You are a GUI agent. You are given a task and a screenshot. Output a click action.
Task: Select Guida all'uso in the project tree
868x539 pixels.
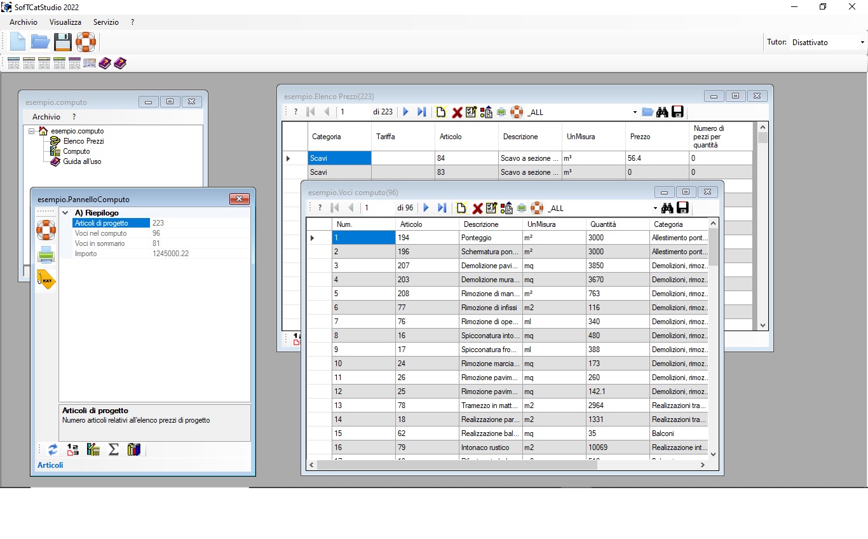point(82,161)
